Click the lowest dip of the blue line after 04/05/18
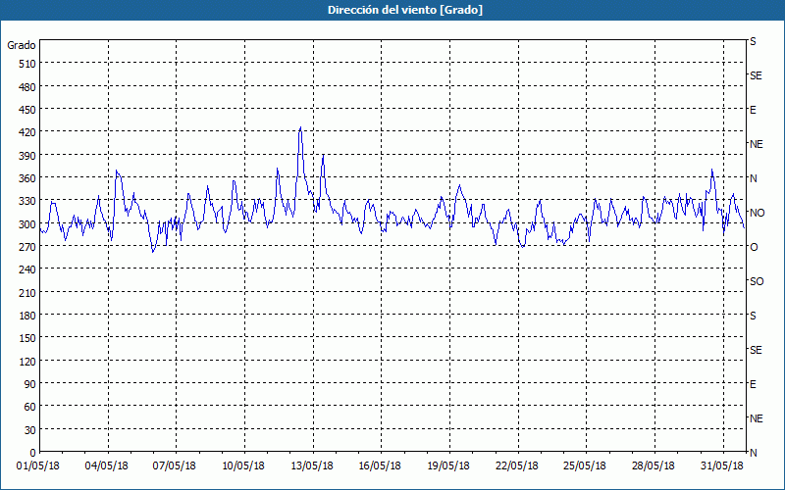This screenshot has width=785, height=490. (x=153, y=252)
